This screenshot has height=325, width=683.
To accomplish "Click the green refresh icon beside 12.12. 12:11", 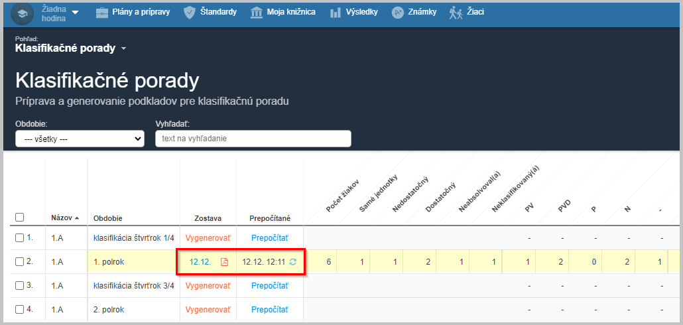I will point(292,262).
